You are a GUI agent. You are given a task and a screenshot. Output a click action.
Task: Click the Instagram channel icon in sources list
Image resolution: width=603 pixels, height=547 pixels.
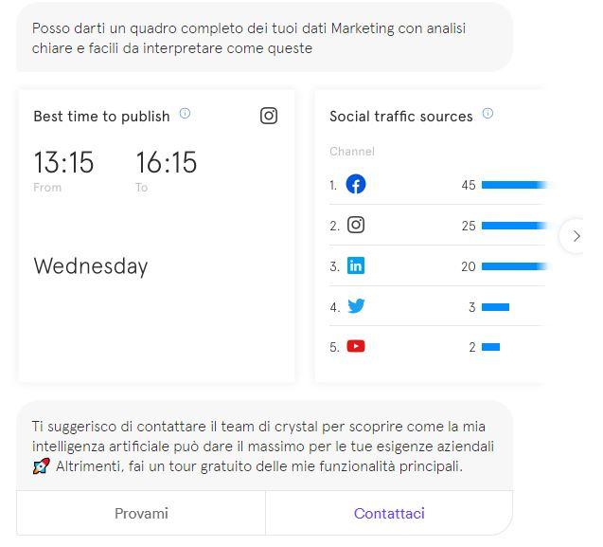click(x=356, y=226)
